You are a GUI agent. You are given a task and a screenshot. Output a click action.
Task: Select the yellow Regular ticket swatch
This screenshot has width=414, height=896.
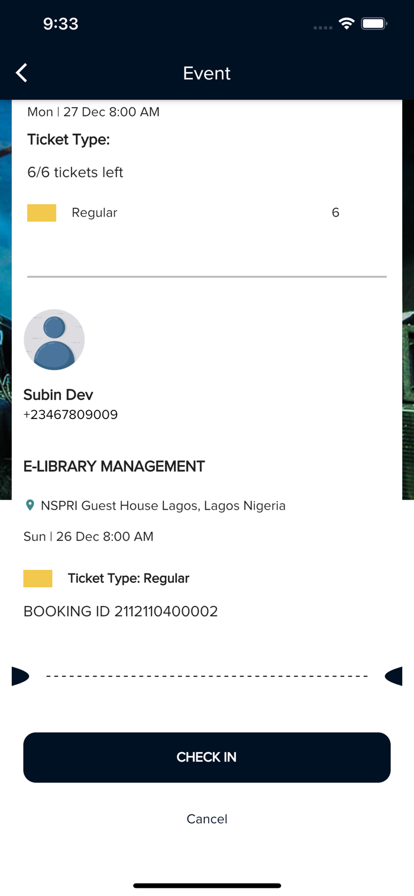(41, 213)
